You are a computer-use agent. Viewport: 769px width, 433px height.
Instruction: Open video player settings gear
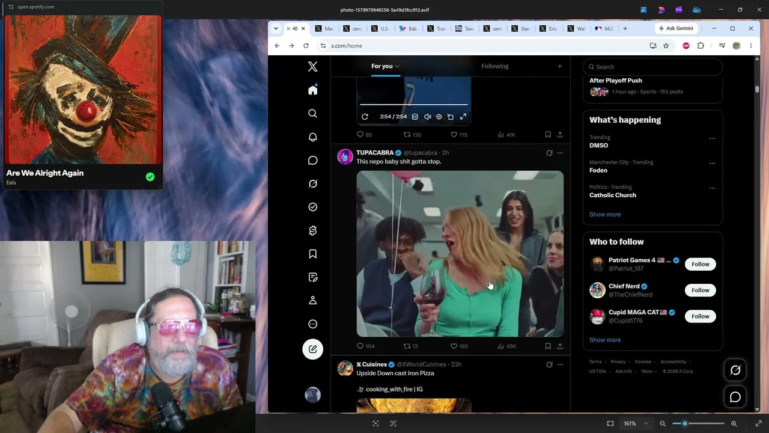(x=439, y=117)
